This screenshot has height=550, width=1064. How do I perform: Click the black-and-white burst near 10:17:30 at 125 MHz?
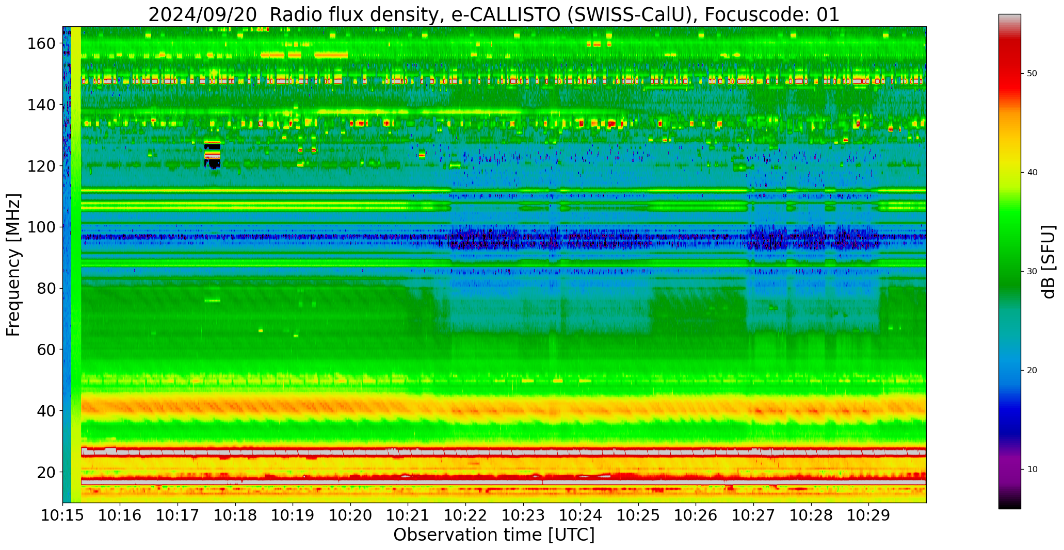[x=212, y=154]
